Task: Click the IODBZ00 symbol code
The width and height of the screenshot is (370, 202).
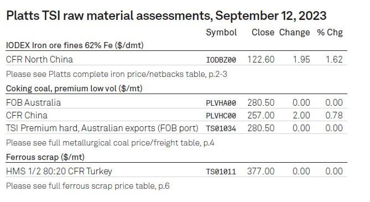Action: [221, 60]
